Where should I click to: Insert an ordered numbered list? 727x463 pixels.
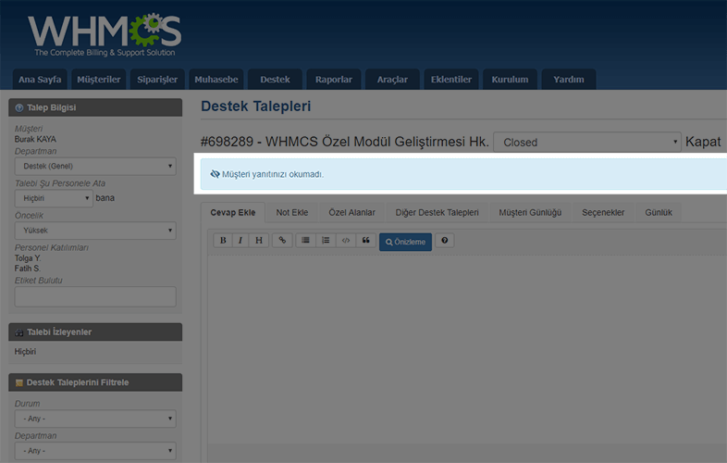coord(326,240)
